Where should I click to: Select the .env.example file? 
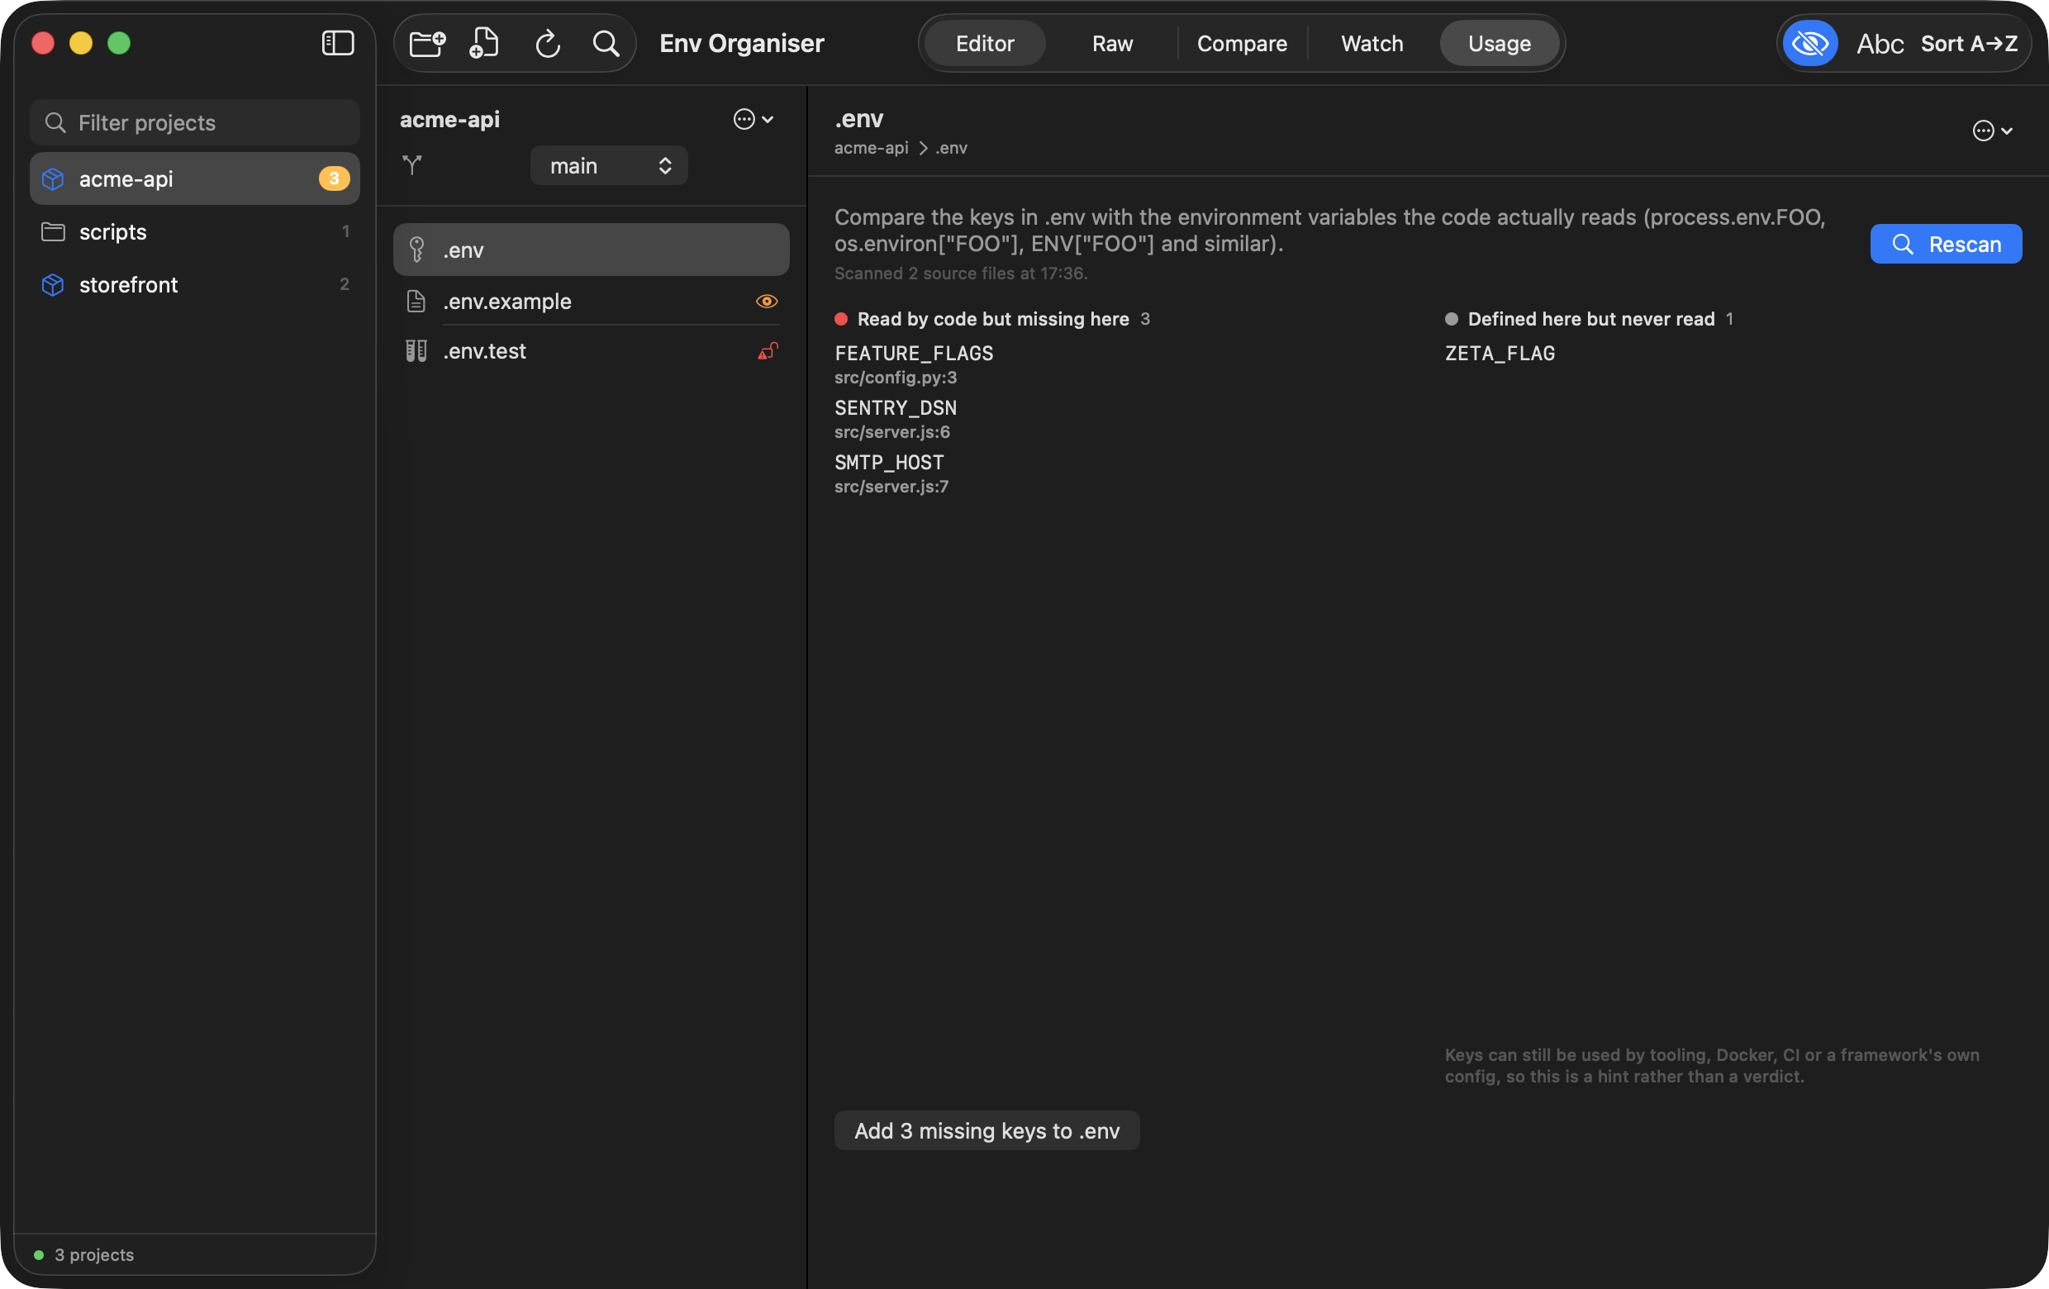click(x=591, y=302)
